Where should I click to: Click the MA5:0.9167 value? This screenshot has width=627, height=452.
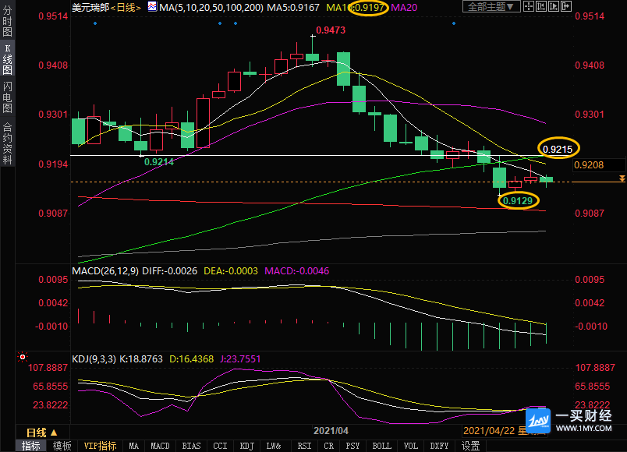click(293, 7)
